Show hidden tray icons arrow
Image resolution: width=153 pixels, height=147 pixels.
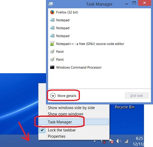95,141
